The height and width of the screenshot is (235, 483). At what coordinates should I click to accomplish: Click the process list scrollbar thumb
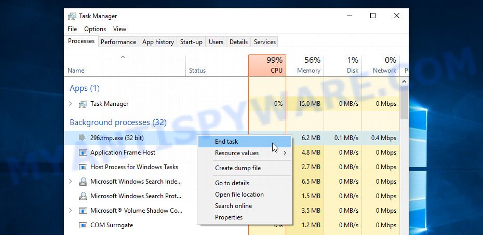coord(404,103)
